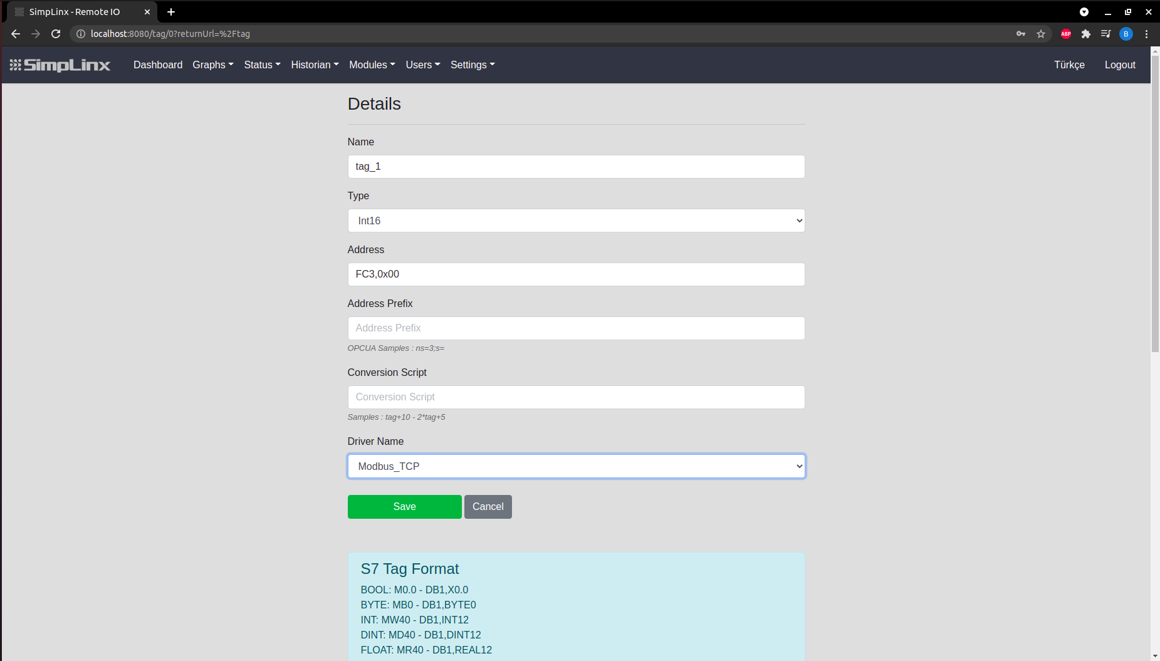Viewport: 1160px width, 661px height.
Task: Expand the Graphs menu
Action: (212, 65)
